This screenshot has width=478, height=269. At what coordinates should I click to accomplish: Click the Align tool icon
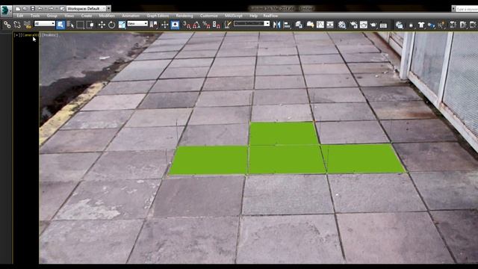pos(287,25)
